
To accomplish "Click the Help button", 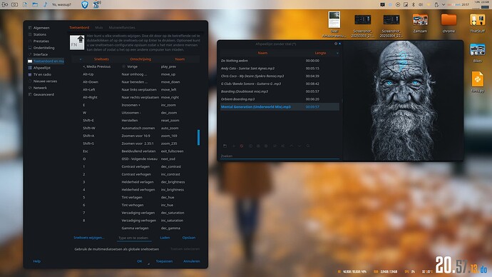I will pyautogui.click(x=36, y=261).
